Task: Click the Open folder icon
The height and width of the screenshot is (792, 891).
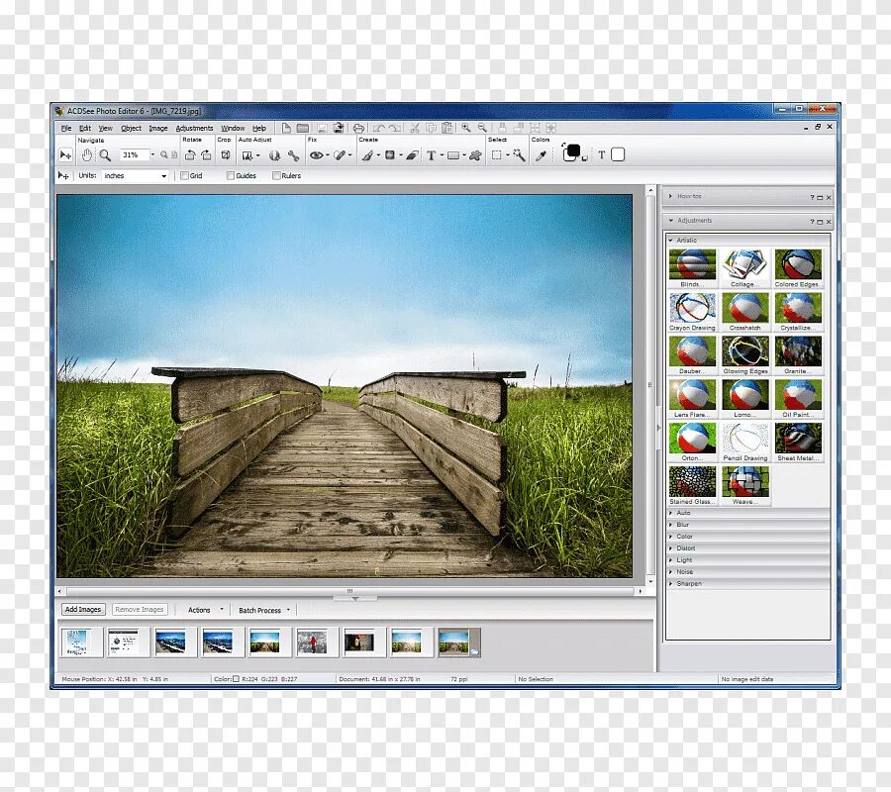Action: coord(303,128)
